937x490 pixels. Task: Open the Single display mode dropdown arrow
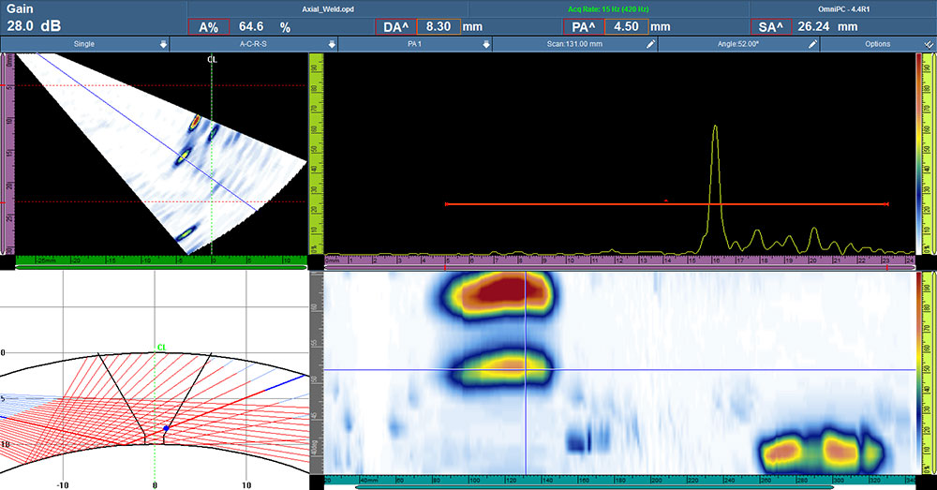click(163, 44)
